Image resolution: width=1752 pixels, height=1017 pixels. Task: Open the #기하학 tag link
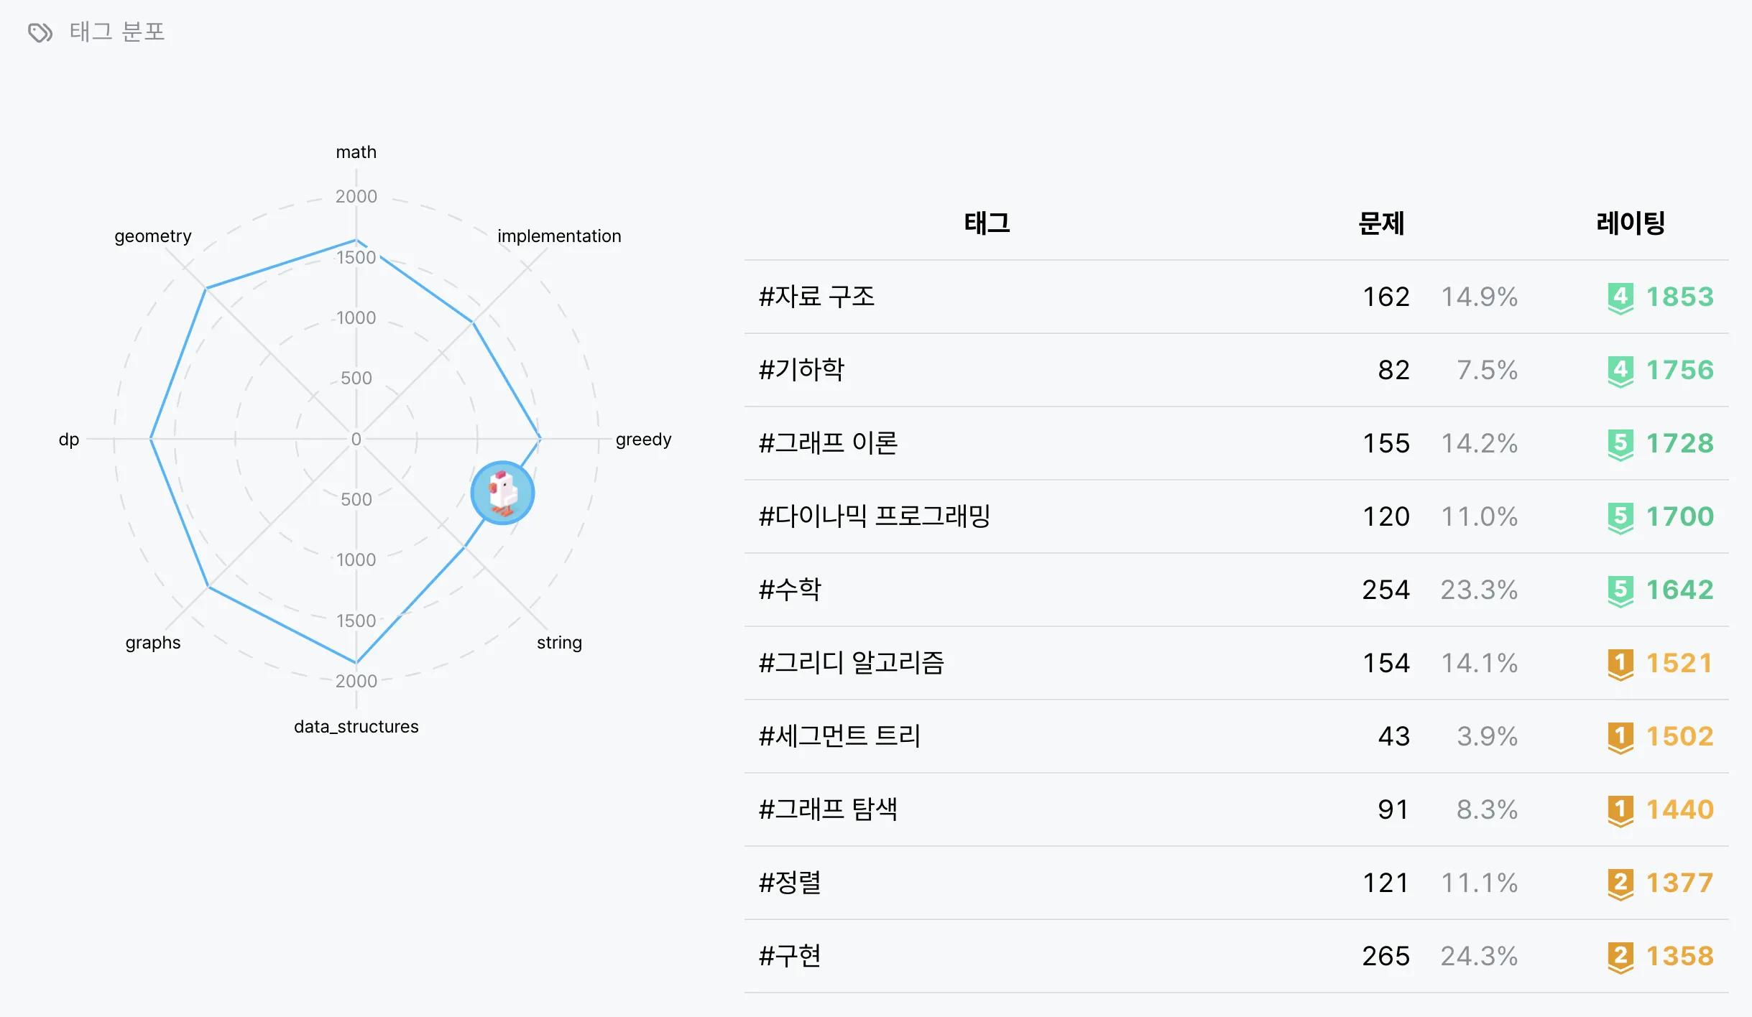[802, 370]
